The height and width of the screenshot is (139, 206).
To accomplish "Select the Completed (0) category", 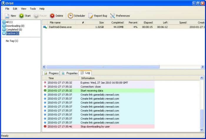I will pyautogui.click(x=14, y=30).
